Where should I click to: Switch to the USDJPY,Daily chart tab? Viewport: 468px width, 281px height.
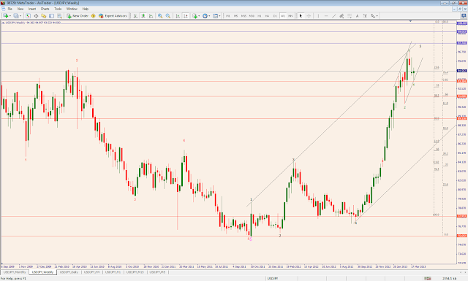(x=69, y=272)
